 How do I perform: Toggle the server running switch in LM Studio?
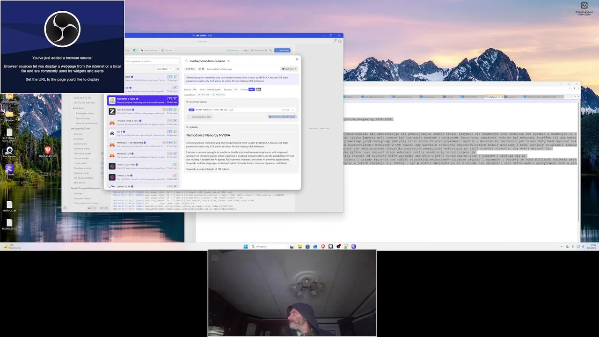[135, 50]
